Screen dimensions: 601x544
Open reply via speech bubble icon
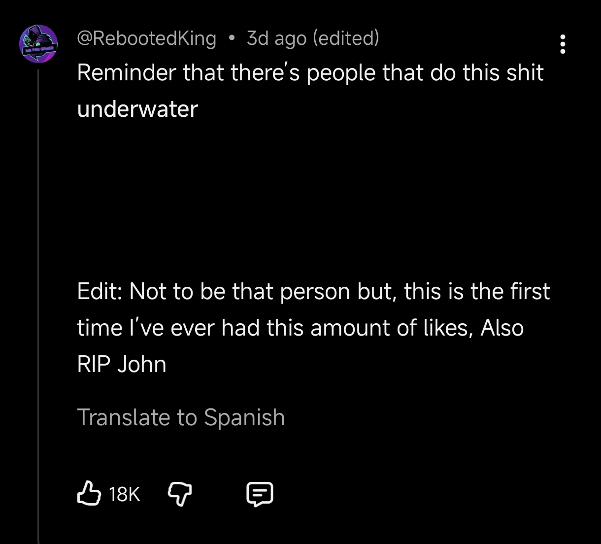(259, 494)
